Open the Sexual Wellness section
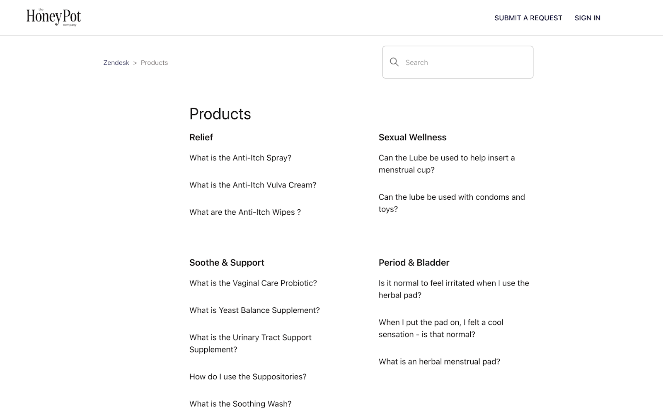The image size is (663, 410). 412,137
